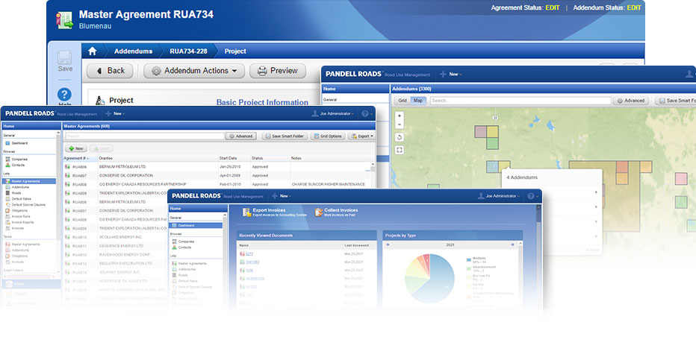Open Joe Administrator menu in Master Agreements window
Viewport: 696px width, 363px height.
coord(333,113)
